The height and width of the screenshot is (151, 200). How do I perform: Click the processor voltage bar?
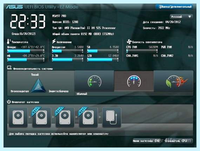pyautogui.click(x=68, y=51)
